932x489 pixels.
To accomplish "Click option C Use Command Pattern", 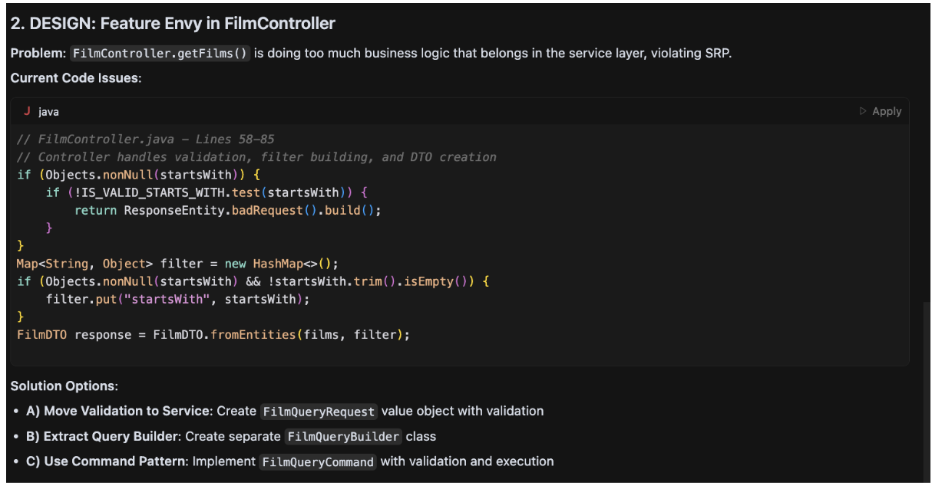I will click(107, 461).
